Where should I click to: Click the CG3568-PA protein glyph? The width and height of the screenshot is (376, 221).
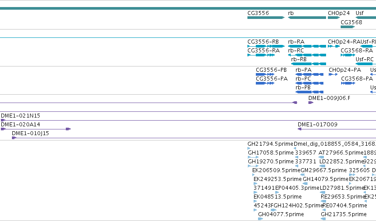348,83
